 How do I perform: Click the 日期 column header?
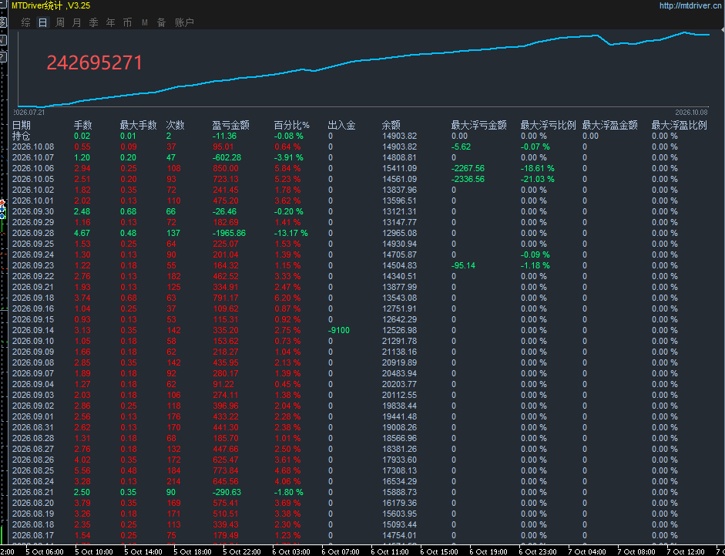21,125
